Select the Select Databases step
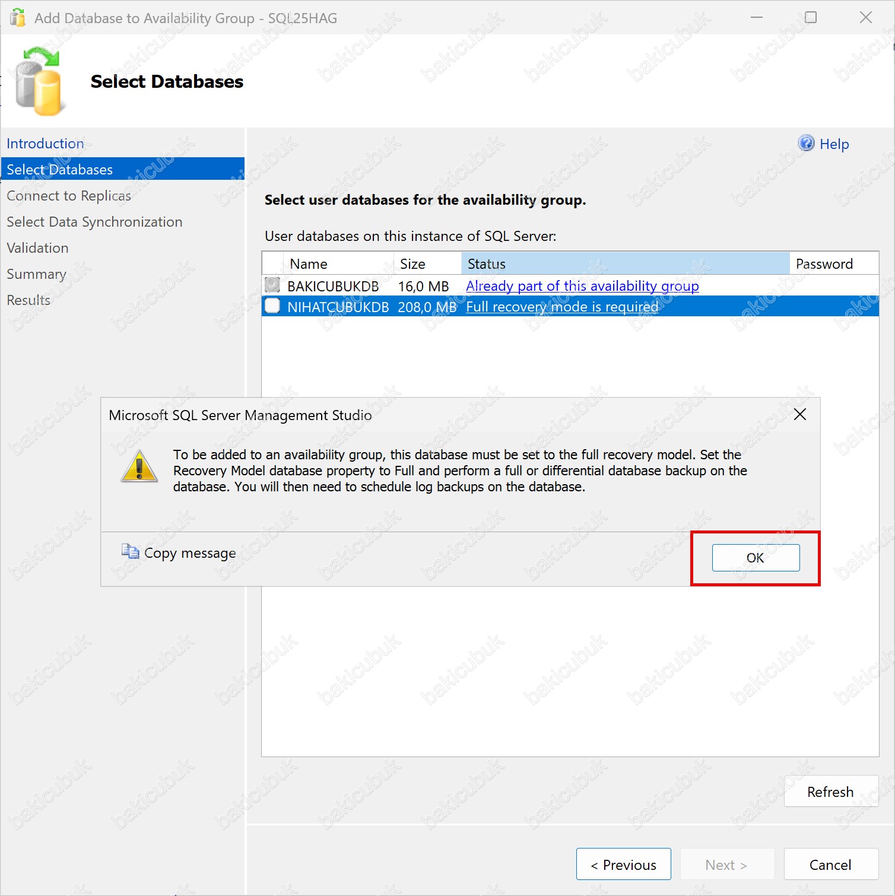Screen dimensions: 895x896 59,170
